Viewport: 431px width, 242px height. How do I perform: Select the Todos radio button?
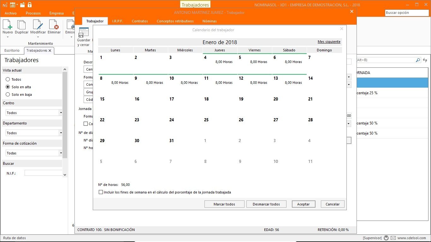tap(8, 79)
